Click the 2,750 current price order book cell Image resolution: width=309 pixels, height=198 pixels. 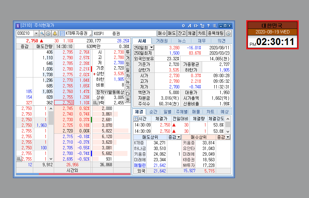point(64,103)
